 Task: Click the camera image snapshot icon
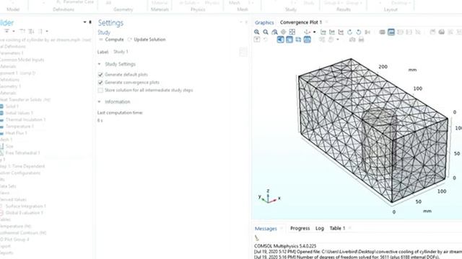(x=352, y=40)
